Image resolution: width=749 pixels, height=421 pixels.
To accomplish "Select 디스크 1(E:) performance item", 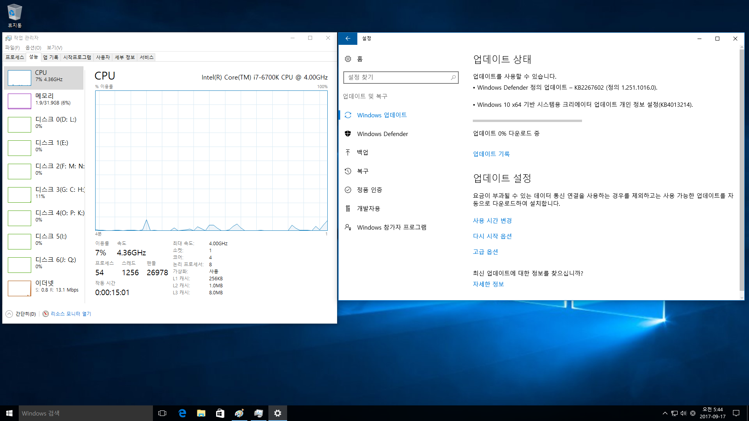I will [x=44, y=148].
